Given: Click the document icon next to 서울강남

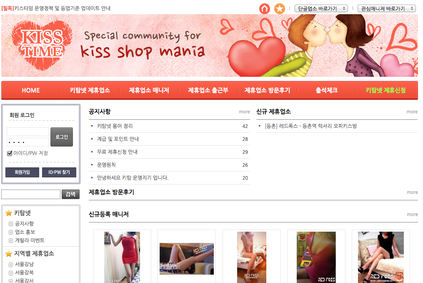Looking at the screenshot, I should pos(11,265).
